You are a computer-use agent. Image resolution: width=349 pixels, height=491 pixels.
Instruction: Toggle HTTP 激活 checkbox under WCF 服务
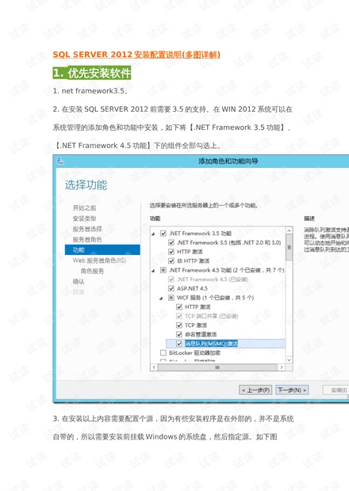point(179,307)
